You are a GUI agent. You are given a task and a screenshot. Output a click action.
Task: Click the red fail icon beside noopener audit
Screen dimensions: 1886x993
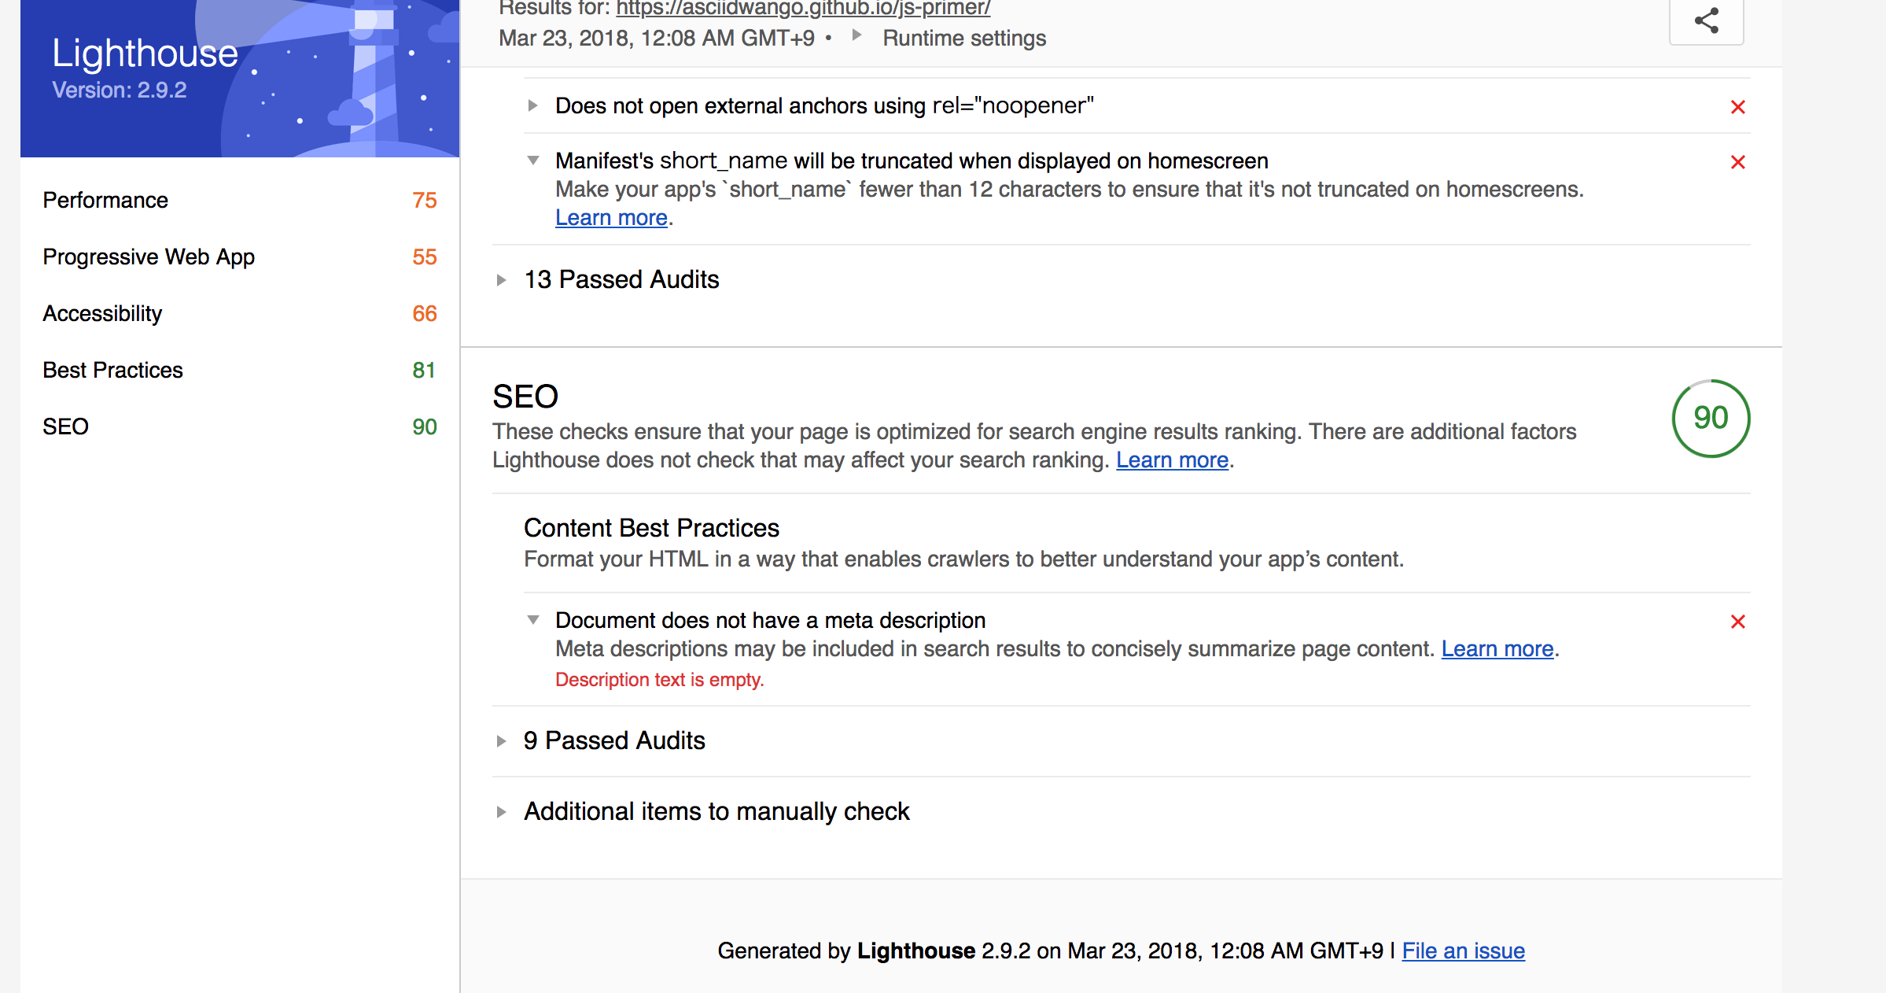pyautogui.click(x=1738, y=107)
